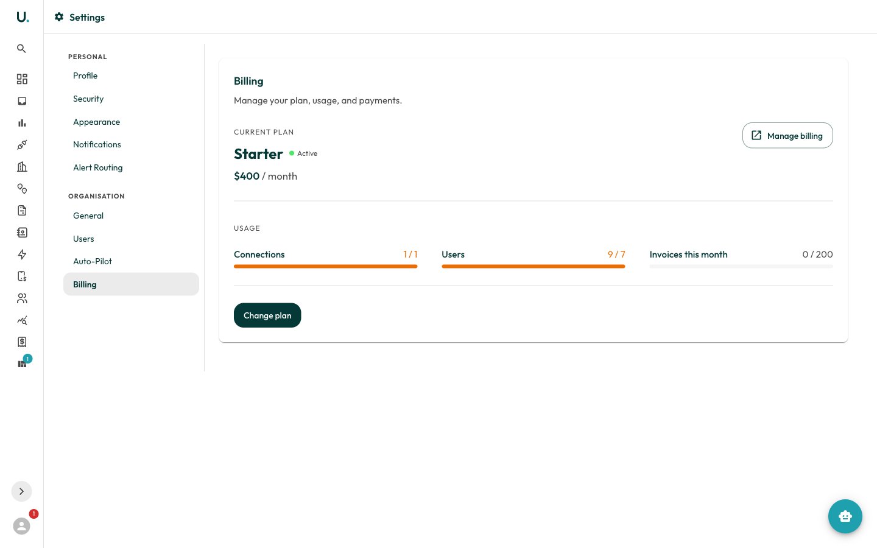Open the buildings icon in the sidebar
The width and height of the screenshot is (877, 548).
tap(22, 167)
